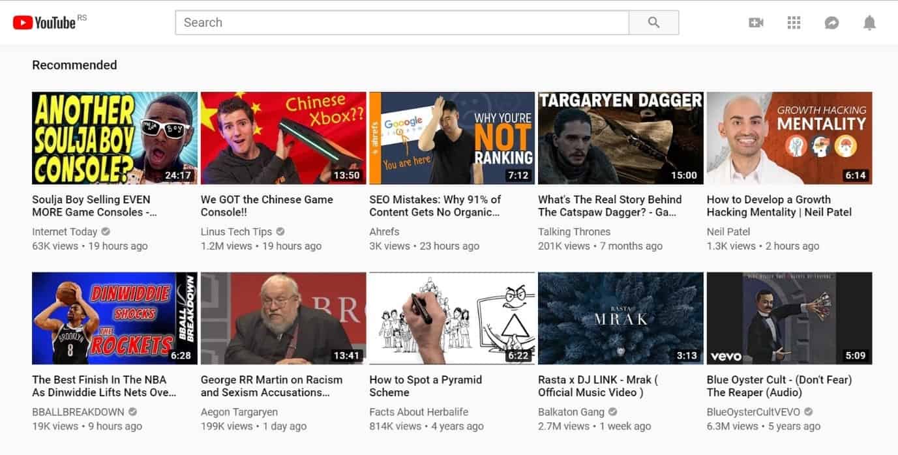This screenshot has width=898, height=455.
Task: Open the messages share icon
Action: coord(831,23)
